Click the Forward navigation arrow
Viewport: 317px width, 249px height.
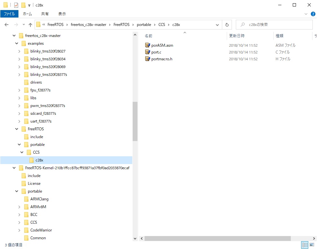click(16, 25)
